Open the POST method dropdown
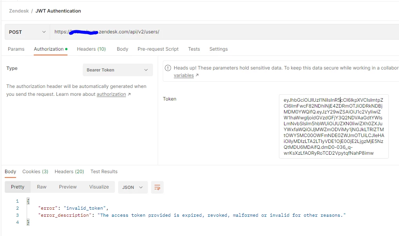Viewport: 399px width, 236px height. point(27,32)
